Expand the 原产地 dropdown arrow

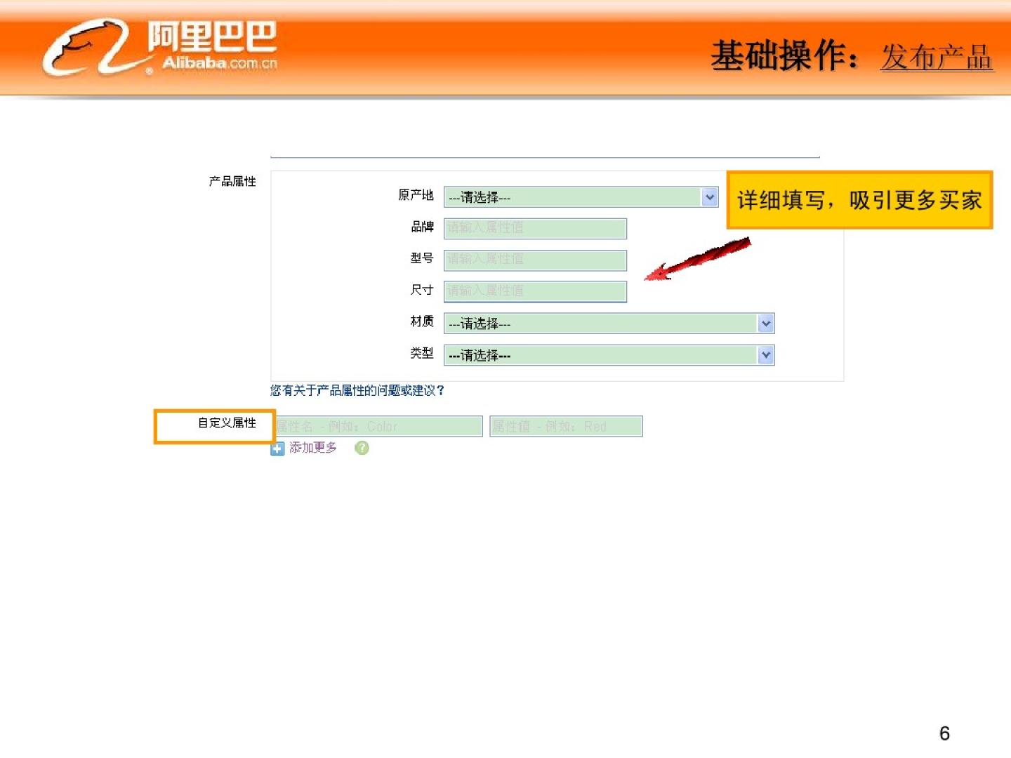pos(710,197)
